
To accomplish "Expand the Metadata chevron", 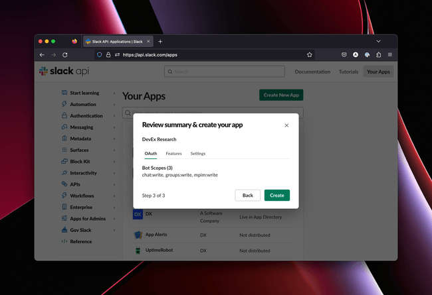I will [114, 139].
